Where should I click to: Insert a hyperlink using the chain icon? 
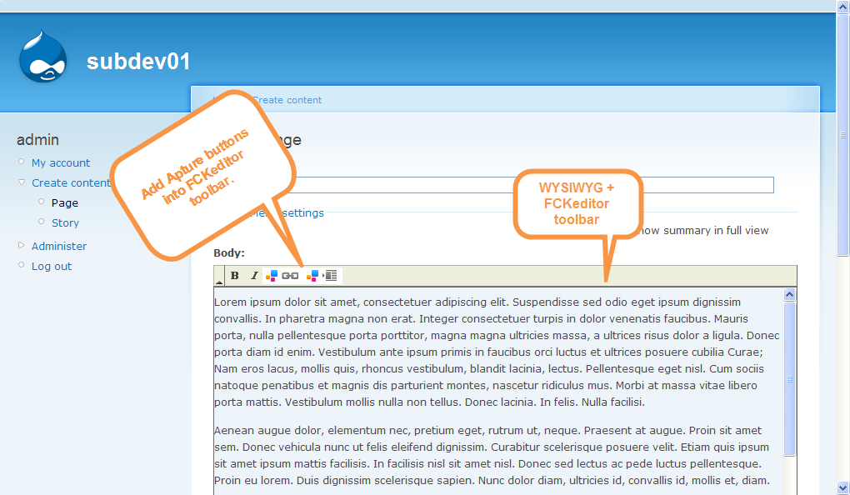click(x=290, y=275)
